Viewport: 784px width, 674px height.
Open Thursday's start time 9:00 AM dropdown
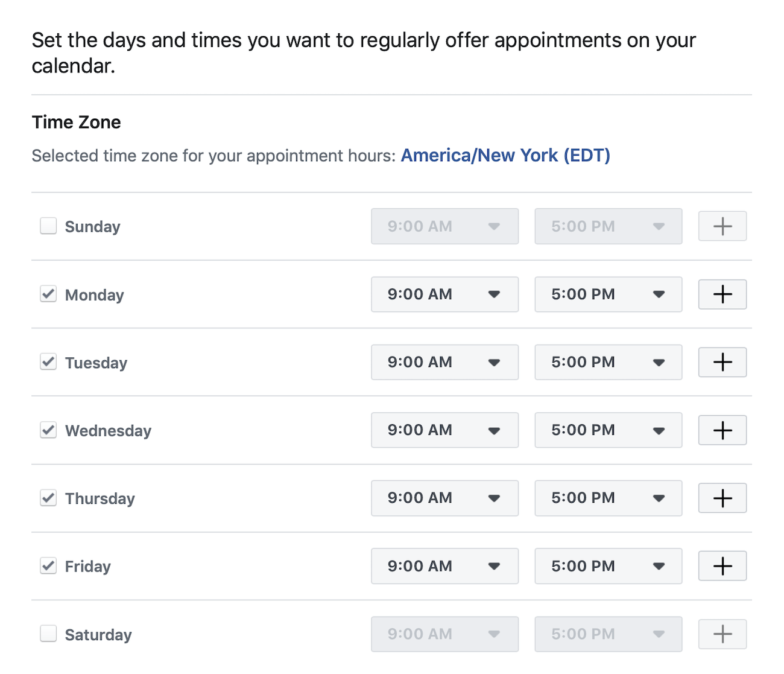pyautogui.click(x=444, y=498)
